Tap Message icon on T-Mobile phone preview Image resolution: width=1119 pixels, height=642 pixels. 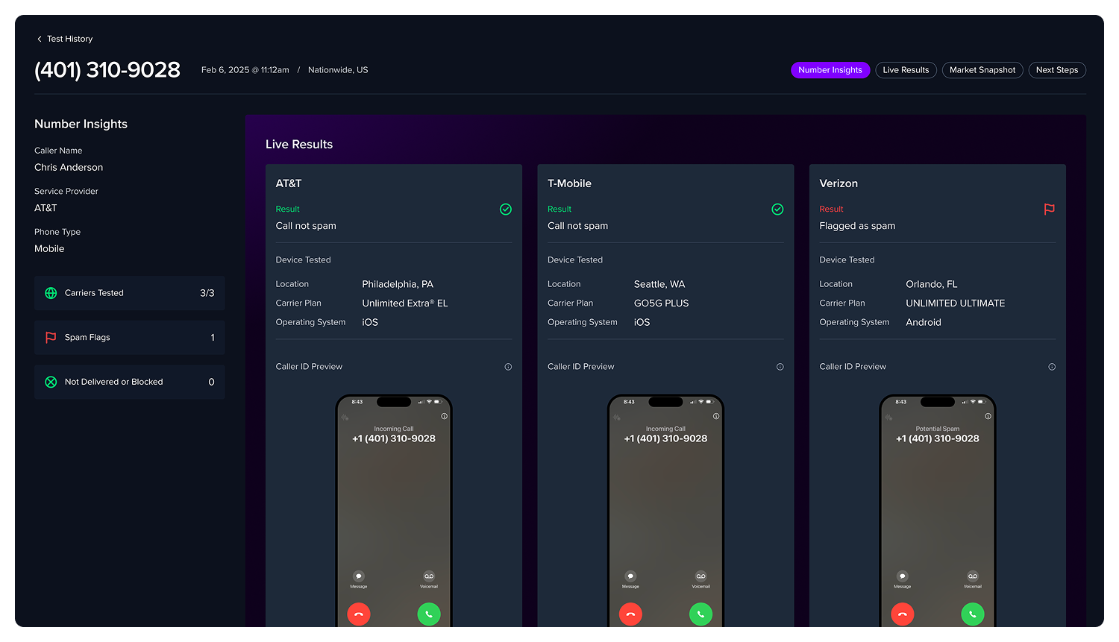pyautogui.click(x=630, y=576)
